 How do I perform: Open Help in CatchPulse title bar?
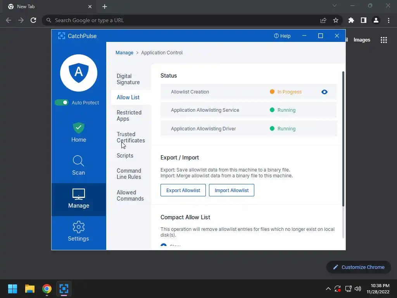click(x=282, y=36)
